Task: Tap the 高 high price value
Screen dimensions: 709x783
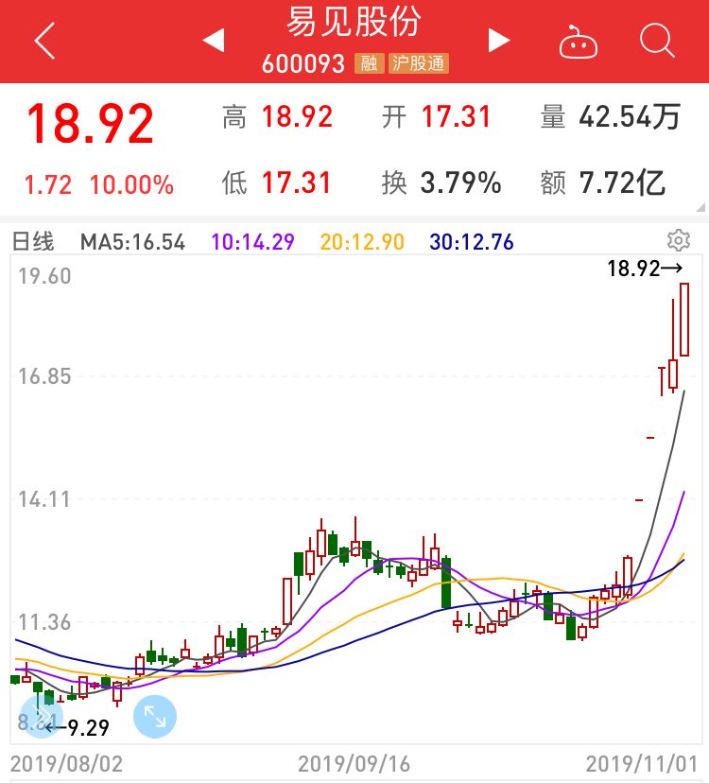Action: click(297, 117)
